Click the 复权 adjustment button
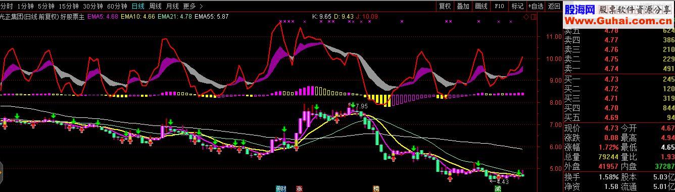This screenshot has width=675, height=192. tap(445, 7)
